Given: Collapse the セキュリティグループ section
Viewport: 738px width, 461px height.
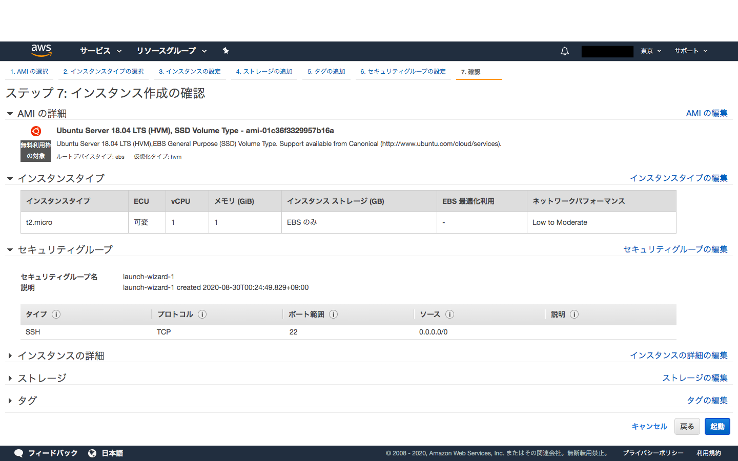Looking at the screenshot, I should (10, 250).
